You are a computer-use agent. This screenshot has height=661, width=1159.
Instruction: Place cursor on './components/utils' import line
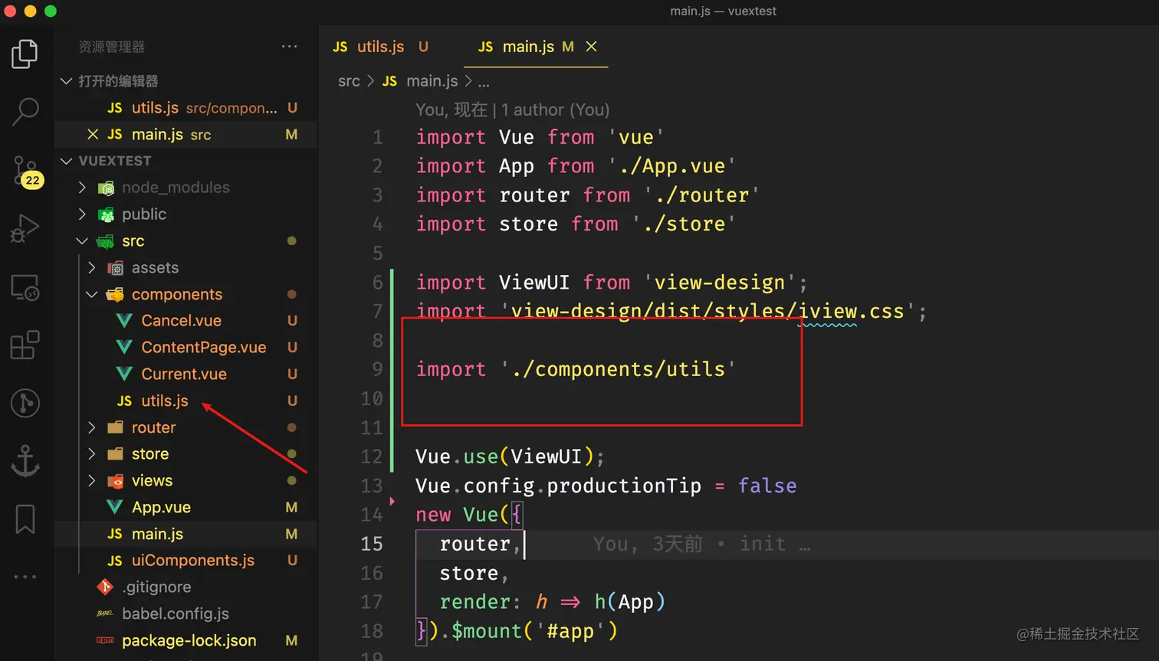[x=576, y=369]
